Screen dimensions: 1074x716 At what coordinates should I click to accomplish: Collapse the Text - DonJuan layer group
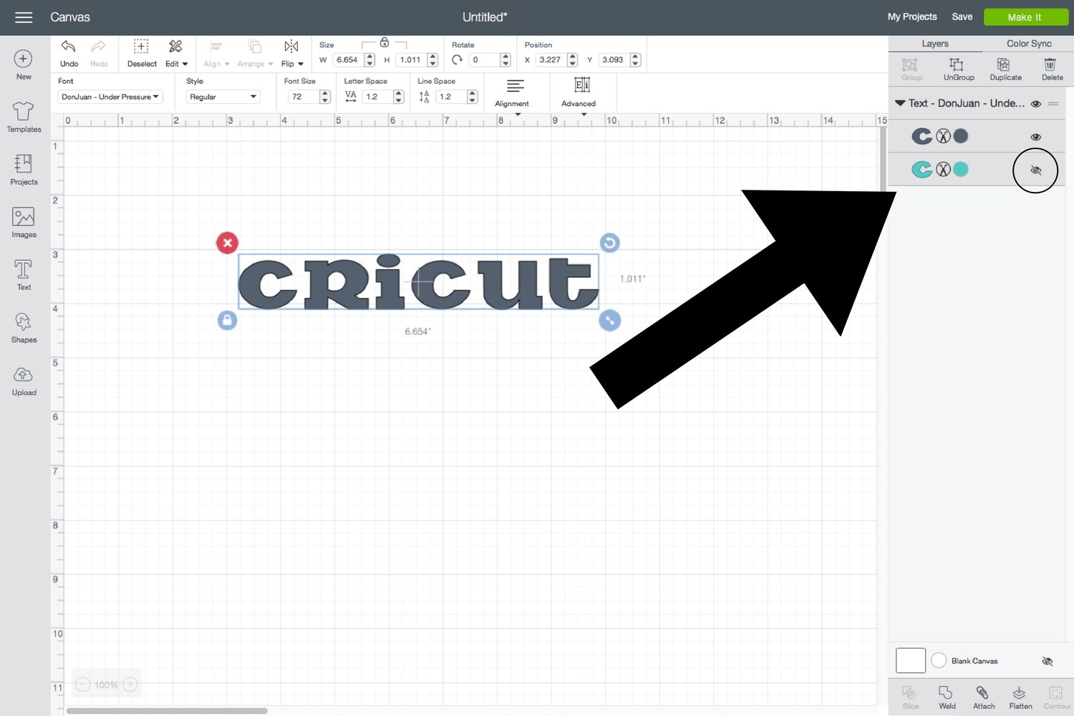click(901, 102)
